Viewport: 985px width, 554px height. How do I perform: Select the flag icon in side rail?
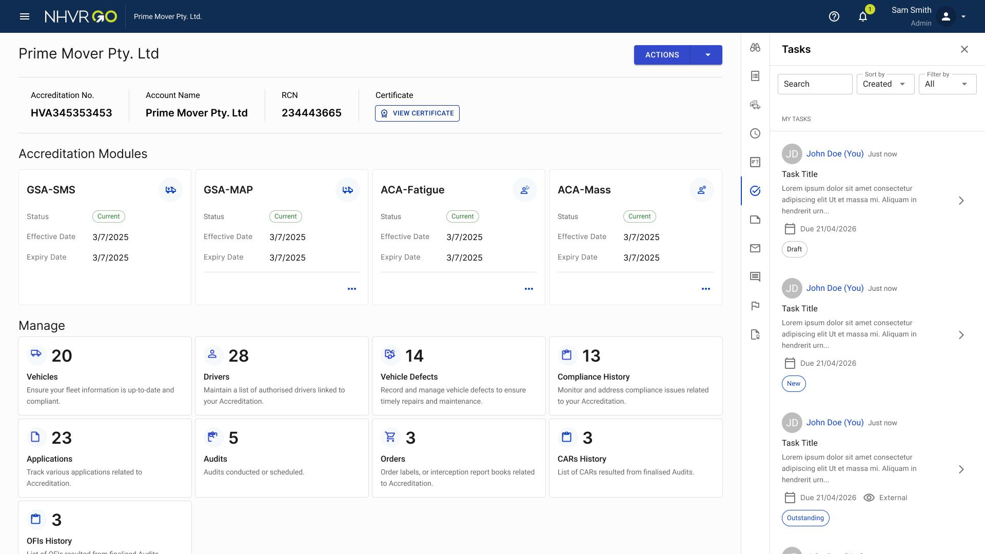pyautogui.click(x=755, y=306)
